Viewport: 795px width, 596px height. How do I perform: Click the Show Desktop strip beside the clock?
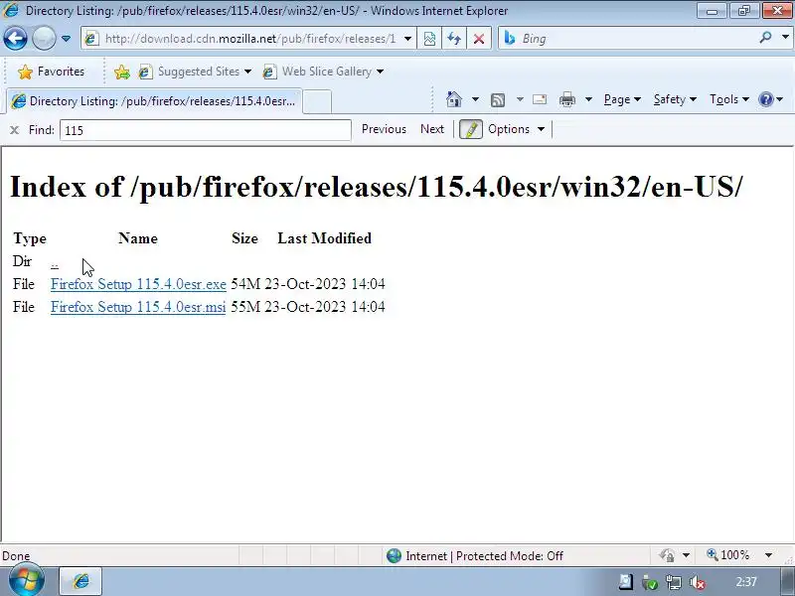787,581
